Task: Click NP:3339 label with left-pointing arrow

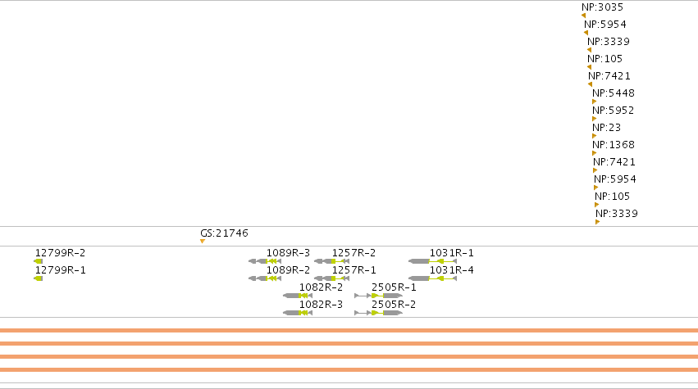Action: click(x=608, y=42)
